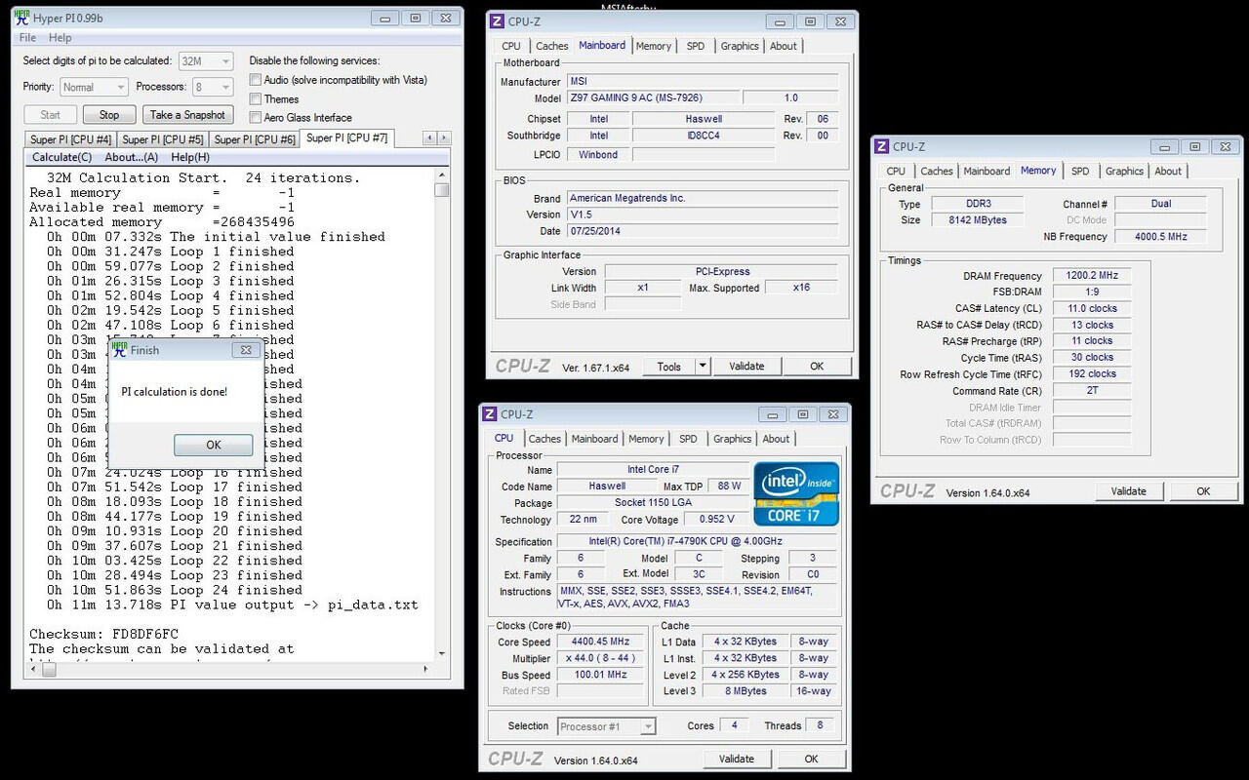Close the Finish dialog with its X
This screenshot has height=780, width=1249.
click(246, 349)
